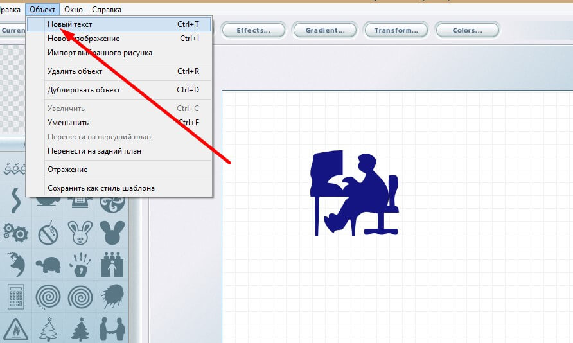Select the blue computer user figure on canvas
Viewport: 573px width, 343px height.
[x=354, y=193]
